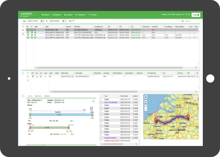This screenshot has height=157, width=220.
Task: Click horizontal scrollbar of shipments grid
Action: coord(110,67)
